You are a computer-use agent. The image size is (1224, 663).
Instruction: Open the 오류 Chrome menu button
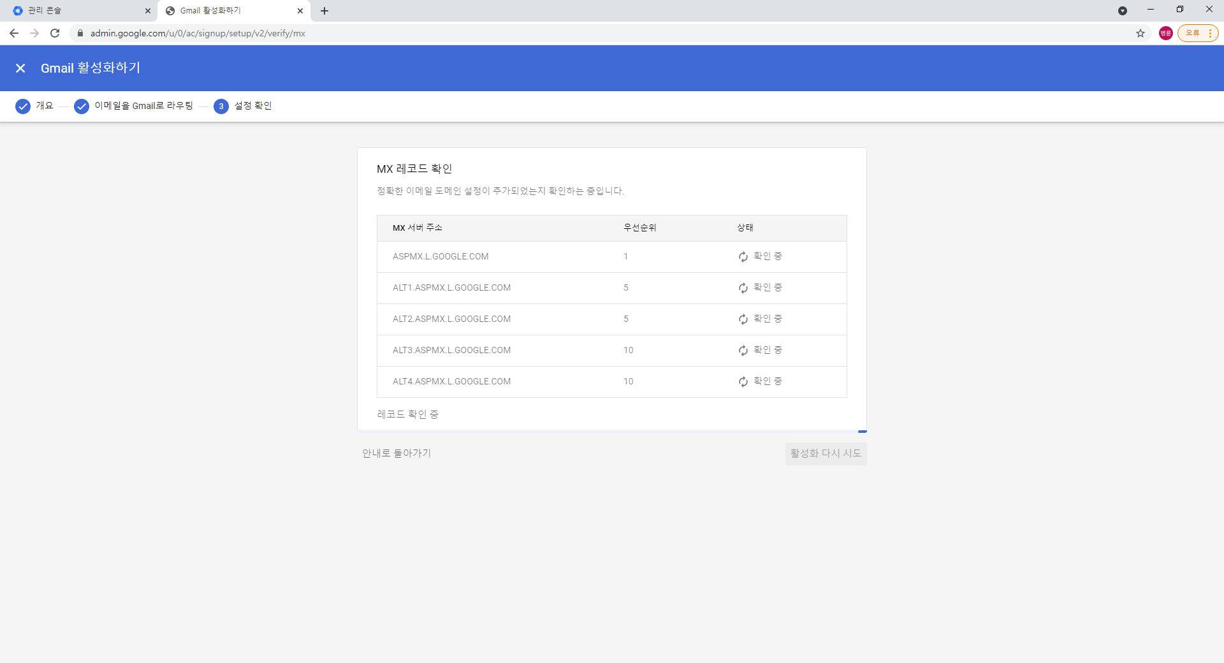[1198, 33]
